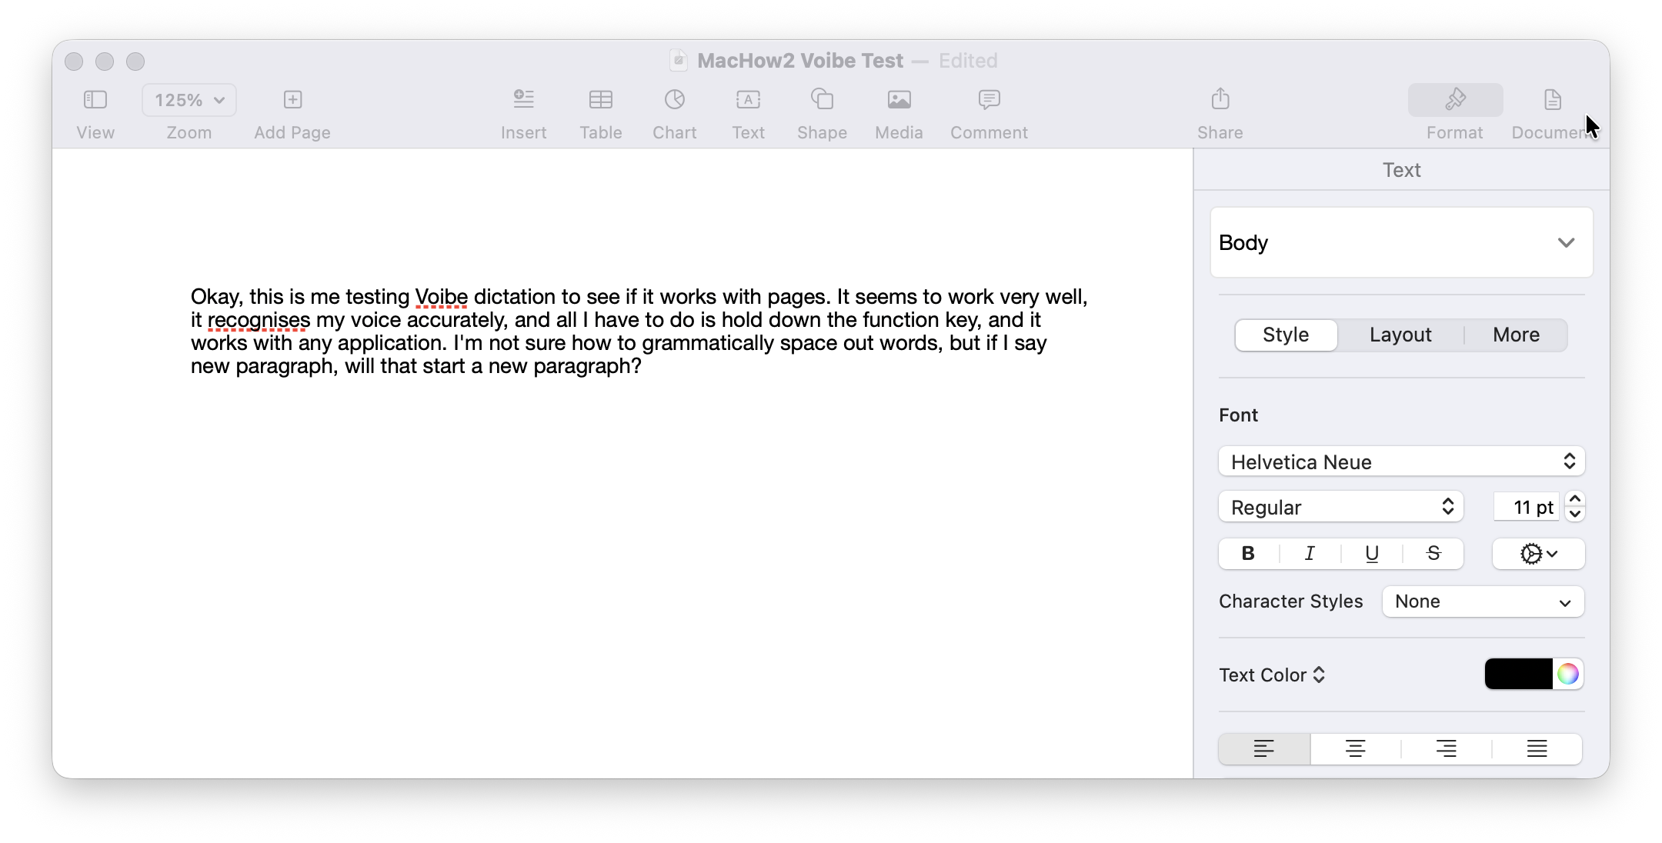Screen dimensions: 1662x843
Task: Open the 125% Zoom dropdown
Action: click(189, 100)
